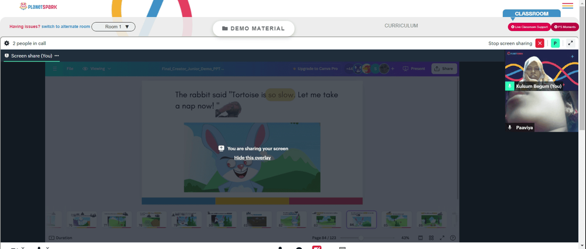Select slide thumbnail 79
This screenshot has width=586, height=249.
tap(186, 220)
